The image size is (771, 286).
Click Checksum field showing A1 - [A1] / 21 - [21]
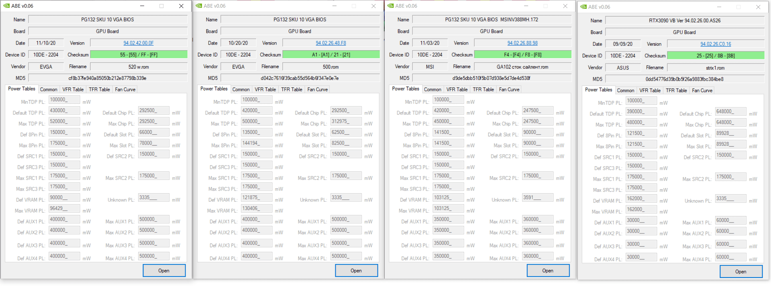tap(331, 55)
